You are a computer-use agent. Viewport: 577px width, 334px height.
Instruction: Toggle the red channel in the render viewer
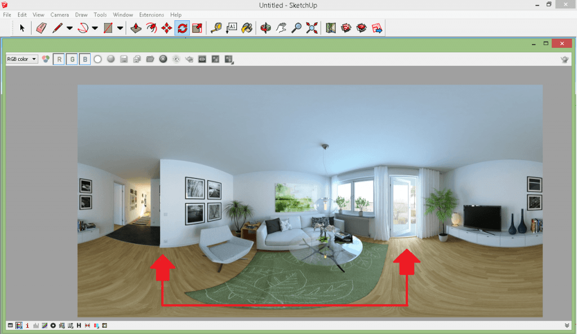59,59
